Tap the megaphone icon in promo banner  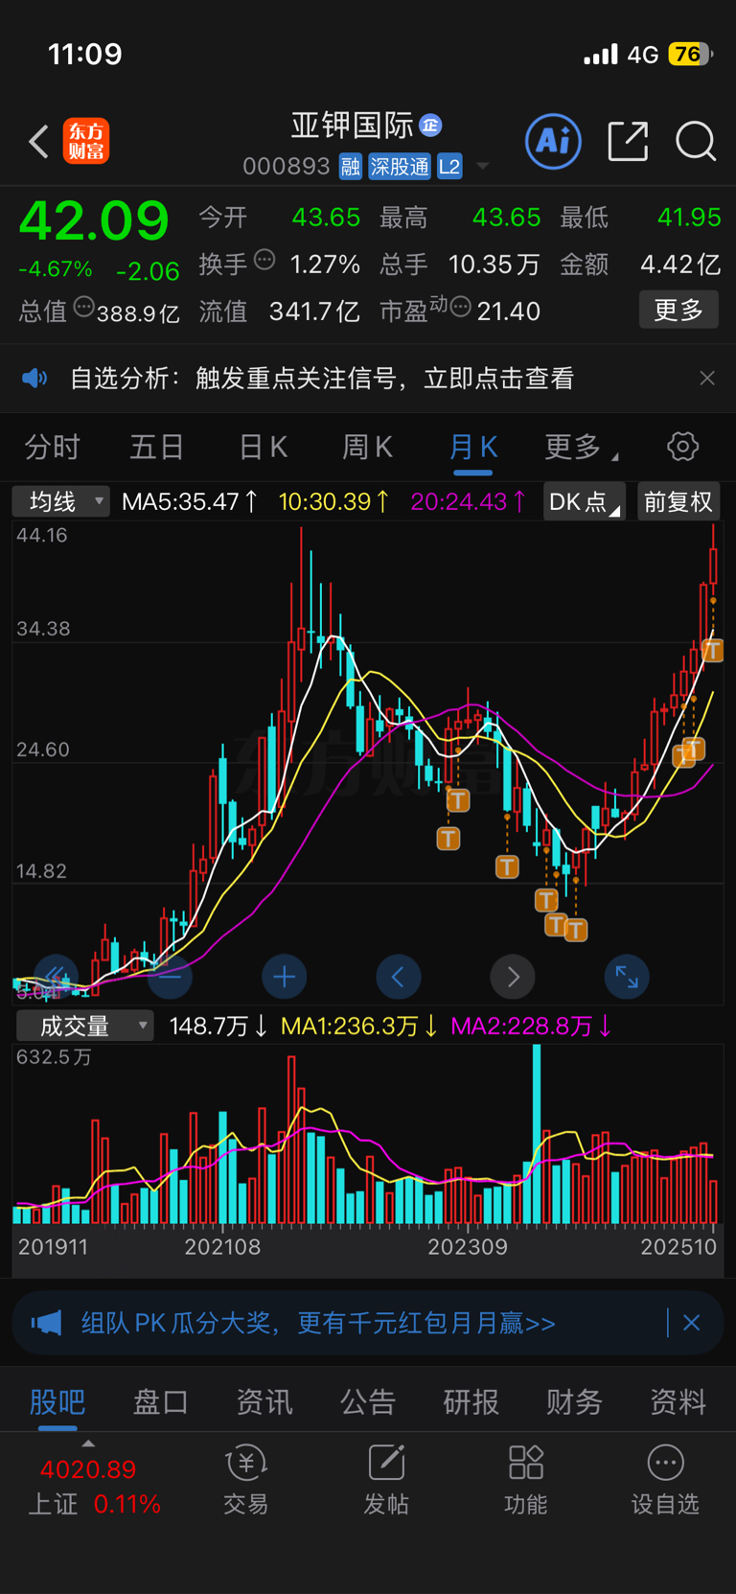pyautogui.click(x=46, y=1324)
